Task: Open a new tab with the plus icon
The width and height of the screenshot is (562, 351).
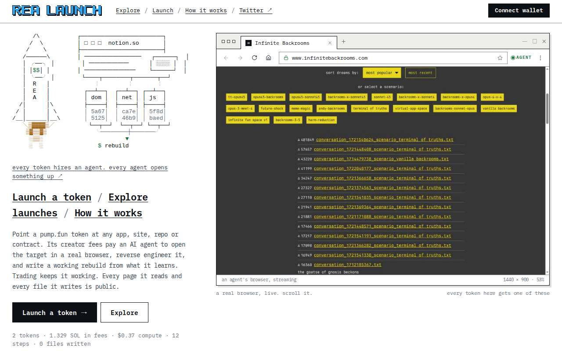Action: [x=344, y=42]
